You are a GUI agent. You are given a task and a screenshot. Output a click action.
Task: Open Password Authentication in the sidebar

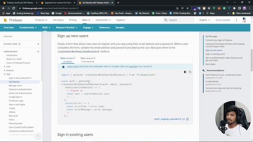pos(20,90)
